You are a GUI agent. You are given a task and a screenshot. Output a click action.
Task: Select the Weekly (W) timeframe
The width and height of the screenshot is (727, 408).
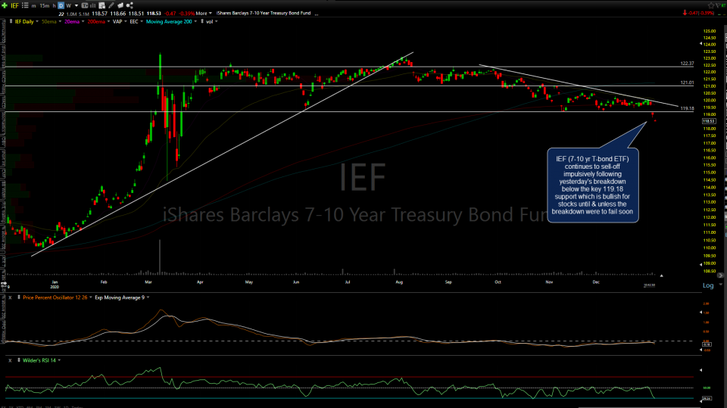click(x=69, y=5)
